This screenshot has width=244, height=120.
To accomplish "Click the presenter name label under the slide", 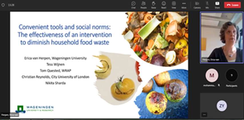I will point(10,115).
